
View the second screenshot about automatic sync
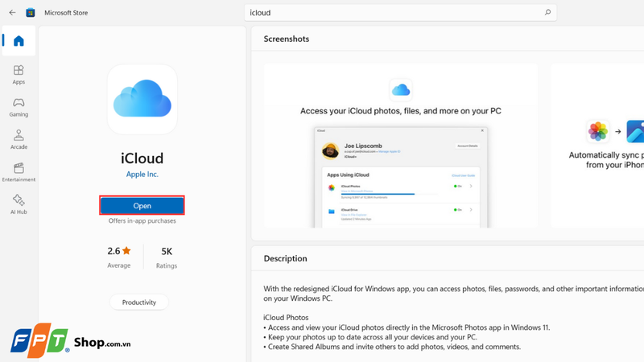597,146
